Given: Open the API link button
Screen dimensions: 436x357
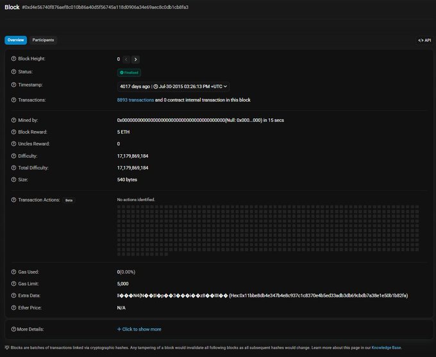Looking at the screenshot, I should [424, 40].
